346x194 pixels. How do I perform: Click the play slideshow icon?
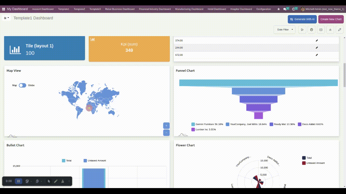click(x=302, y=30)
